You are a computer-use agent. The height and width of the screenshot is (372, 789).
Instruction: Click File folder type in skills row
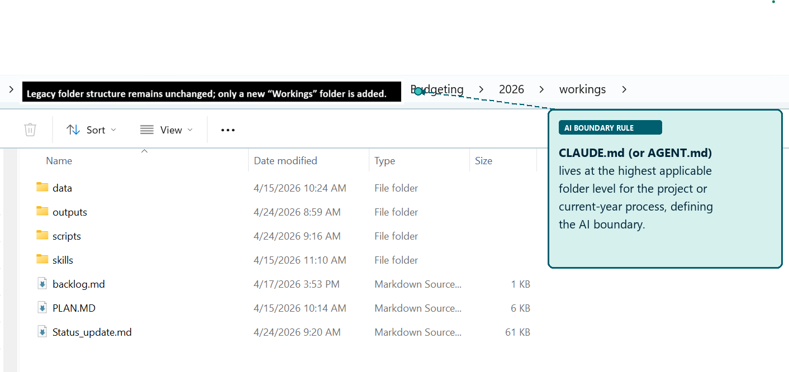(396, 260)
